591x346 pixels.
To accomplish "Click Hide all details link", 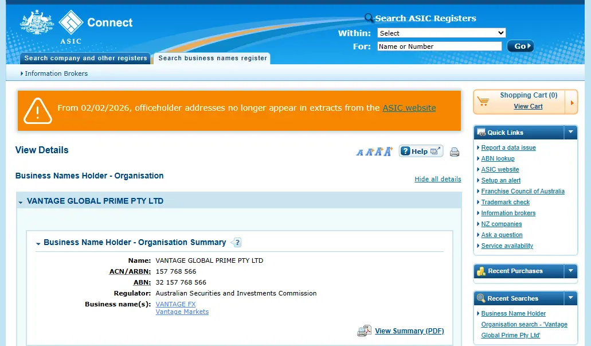I will pos(437,179).
